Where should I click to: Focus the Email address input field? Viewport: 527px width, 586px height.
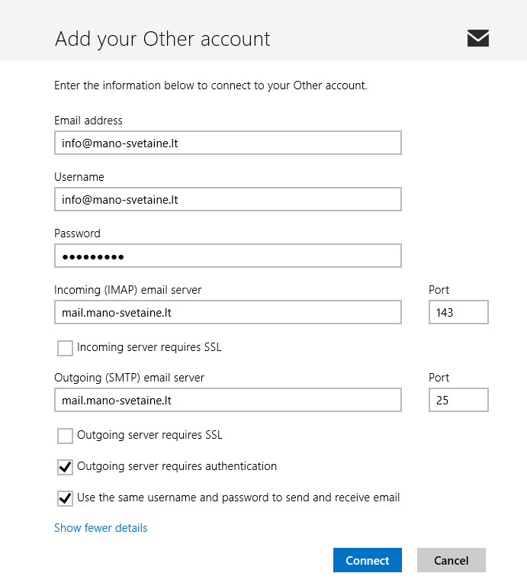[x=227, y=143]
